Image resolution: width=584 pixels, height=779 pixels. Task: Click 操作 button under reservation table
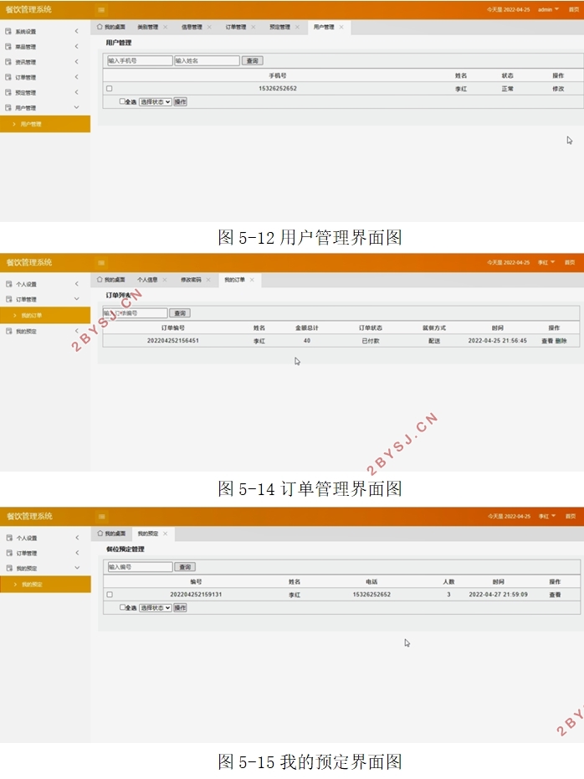point(180,607)
